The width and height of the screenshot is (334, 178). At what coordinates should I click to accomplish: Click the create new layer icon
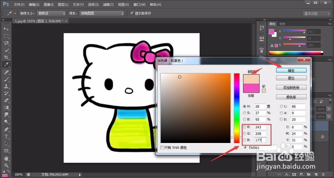pyautogui.click(x=316, y=174)
